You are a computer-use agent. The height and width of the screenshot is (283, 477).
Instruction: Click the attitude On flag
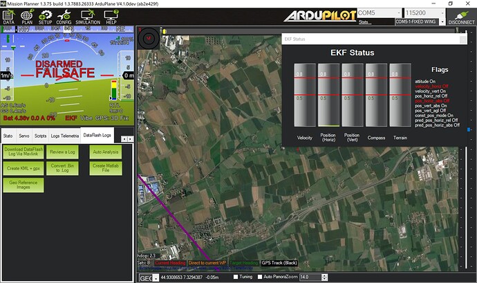click(x=425, y=82)
